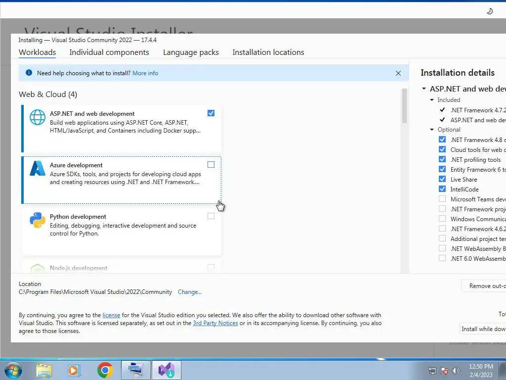The height and width of the screenshot is (380, 506).
Task: Launch Windows Media Player from taskbar
Action: [x=74, y=370]
